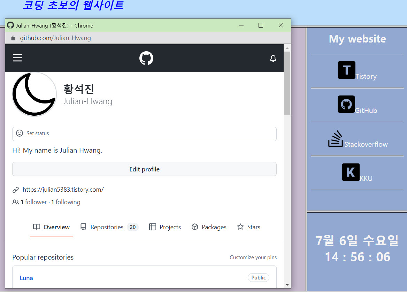The height and width of the screenshot is (292, 407).
Task: Click the GitHub icon in My website sidebar
Action: 346,104
